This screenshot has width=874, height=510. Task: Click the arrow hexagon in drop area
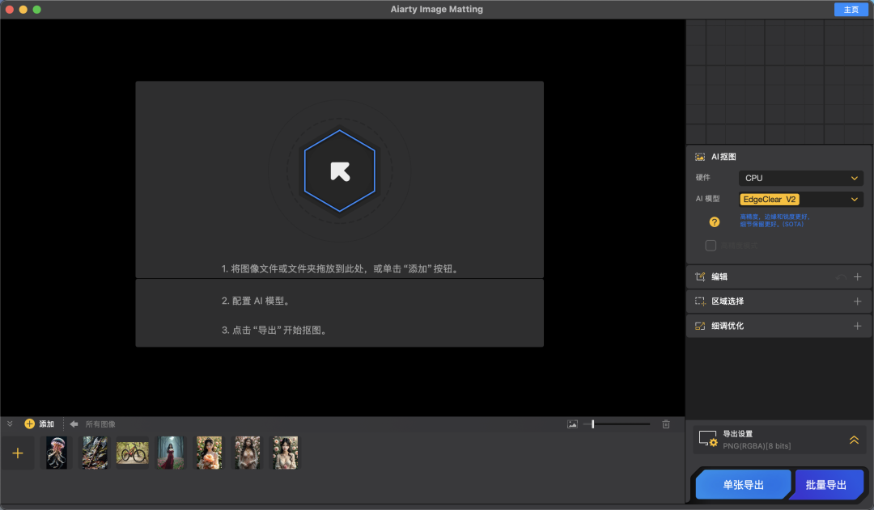pos(339,171)
